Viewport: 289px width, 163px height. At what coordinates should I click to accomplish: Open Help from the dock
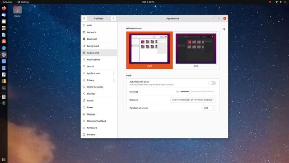(4, 48)
